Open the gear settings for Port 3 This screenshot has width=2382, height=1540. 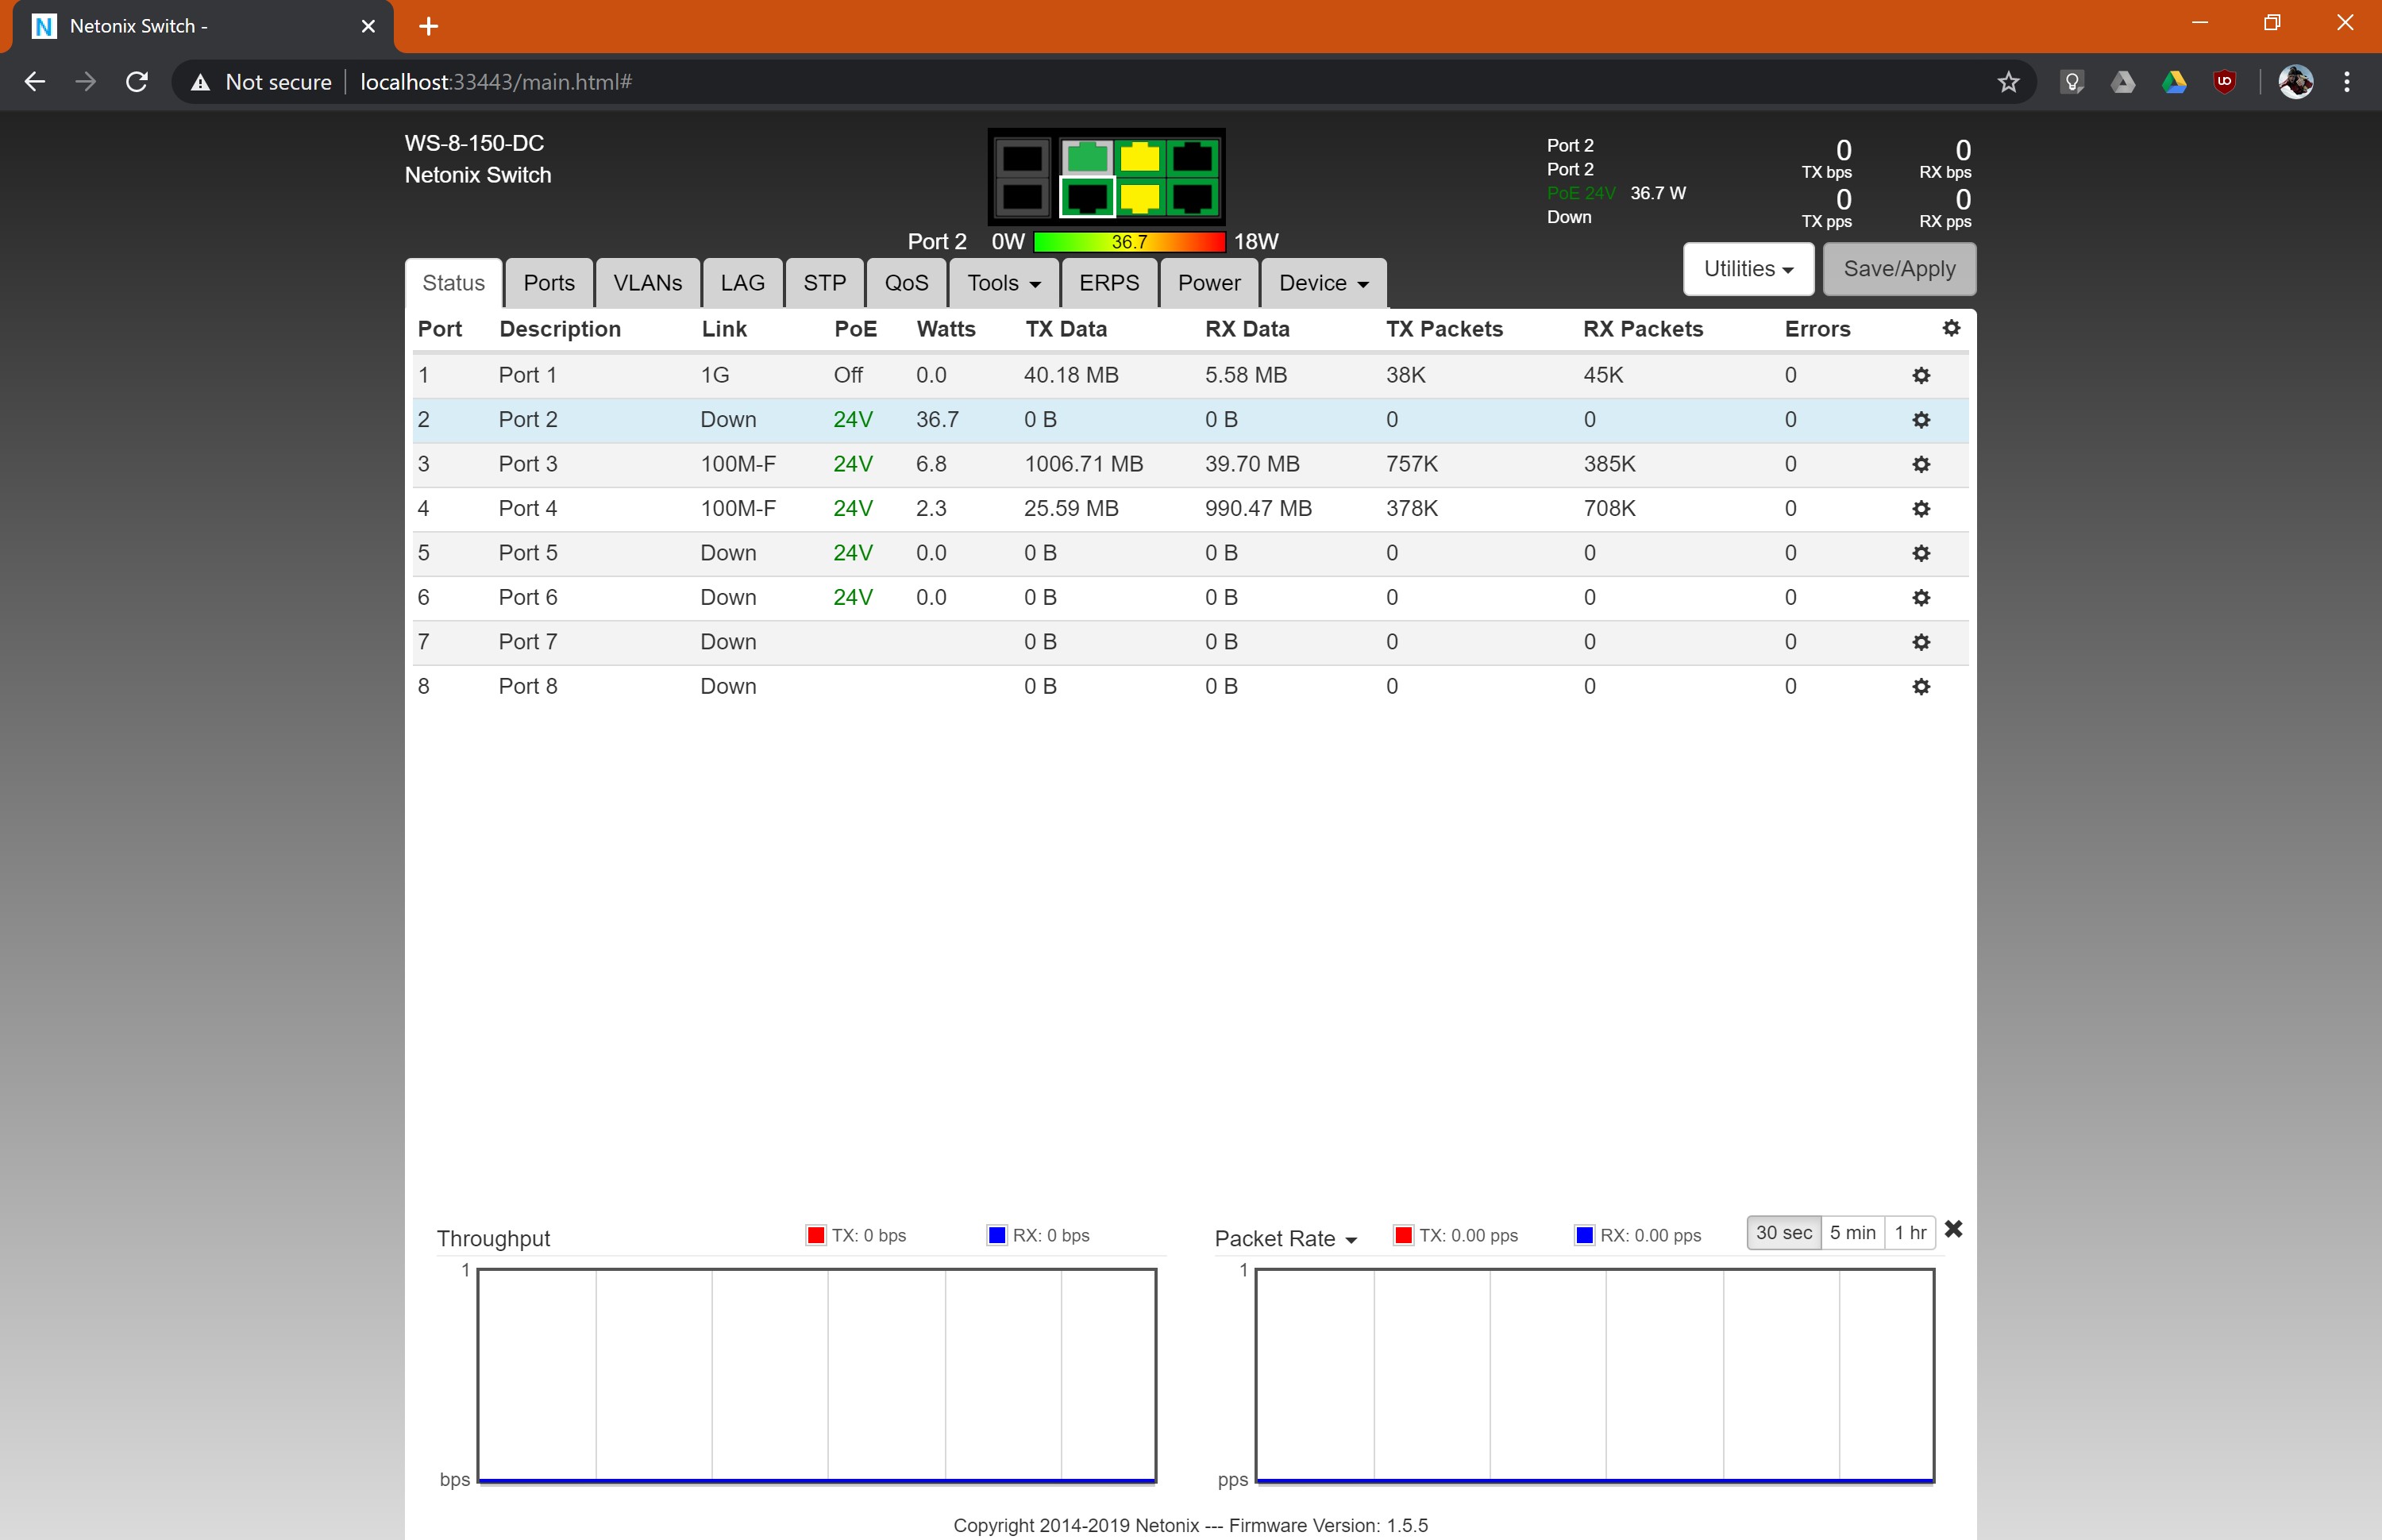1920,464
